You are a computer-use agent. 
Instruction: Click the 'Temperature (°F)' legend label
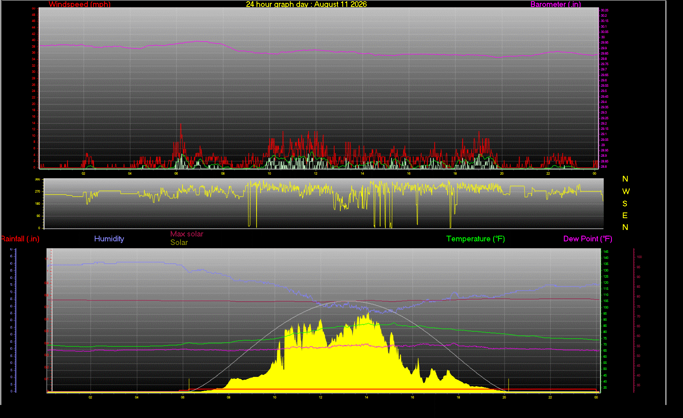coord(476,239)
